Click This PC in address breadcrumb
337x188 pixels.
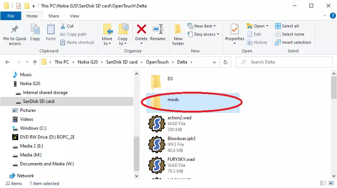coord(62,62)
